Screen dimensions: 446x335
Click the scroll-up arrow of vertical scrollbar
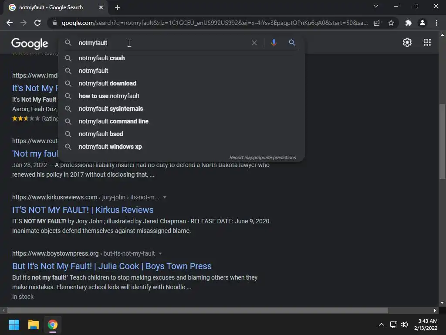click(x=442, y=35)
